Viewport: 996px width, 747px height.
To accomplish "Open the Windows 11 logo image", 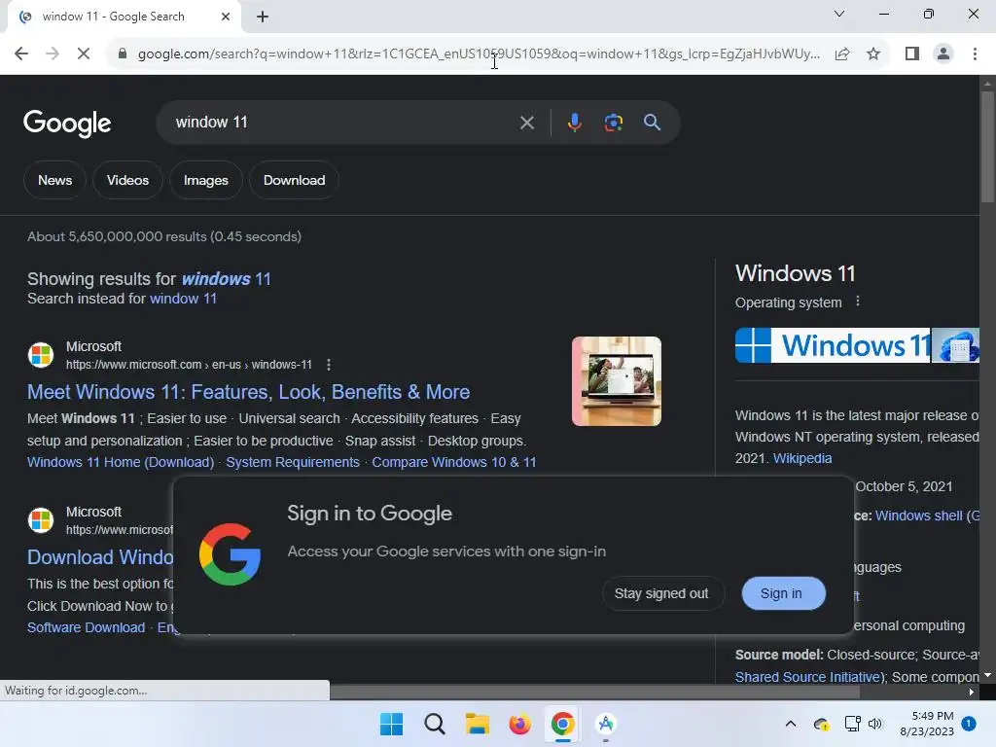I will [833, 345].
